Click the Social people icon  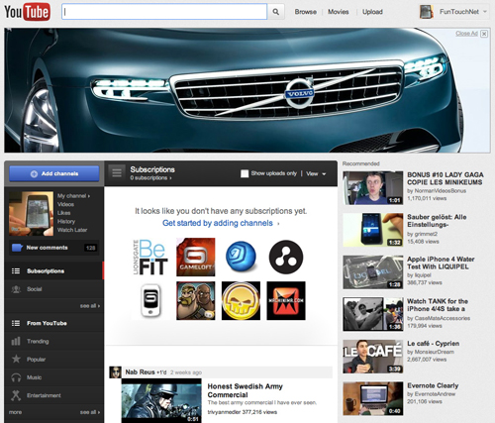pyautogui.click(x=16, y=289)
